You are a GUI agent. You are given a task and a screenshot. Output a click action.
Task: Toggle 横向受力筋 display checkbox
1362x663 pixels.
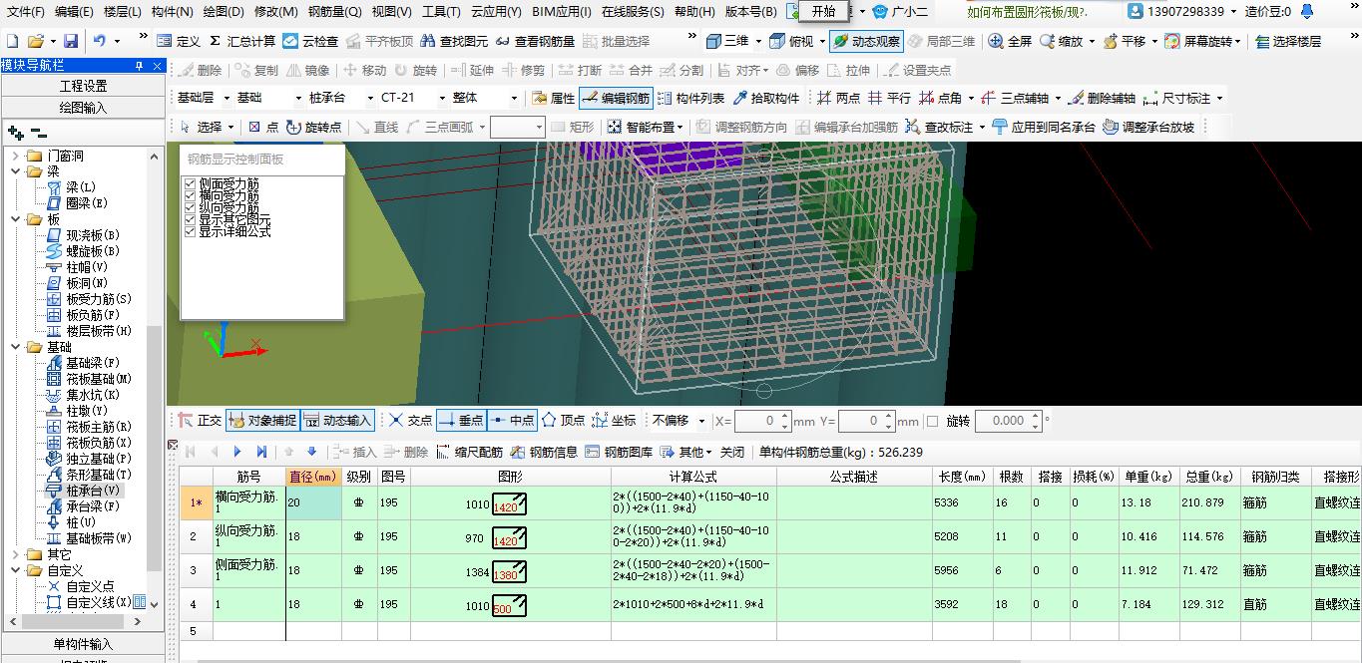click(x=190, y=195)
